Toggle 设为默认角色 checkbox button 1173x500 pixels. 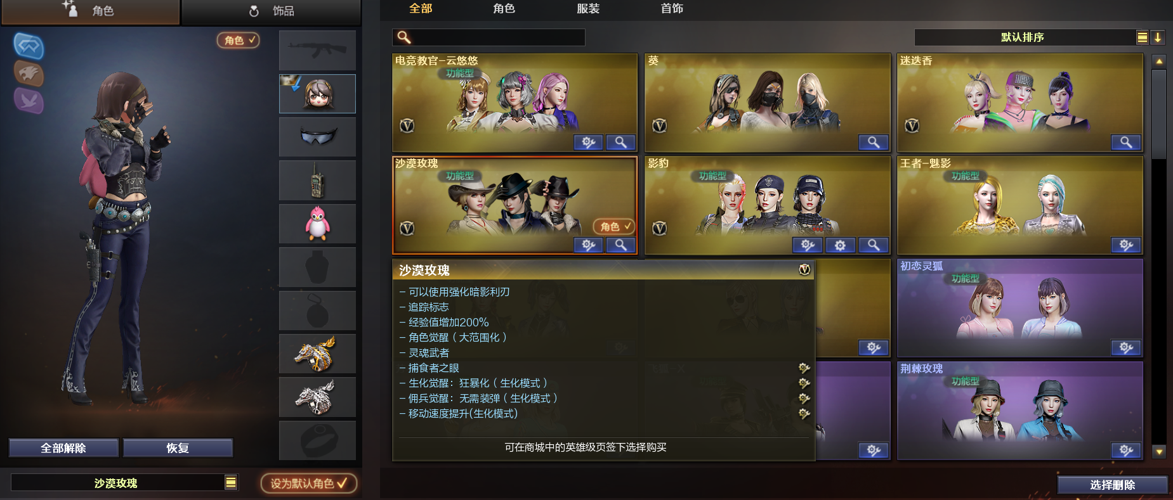click(x=309, y=484)
